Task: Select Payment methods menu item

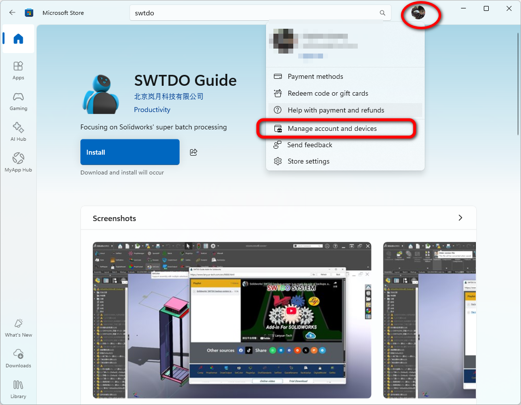Action: 315,77
